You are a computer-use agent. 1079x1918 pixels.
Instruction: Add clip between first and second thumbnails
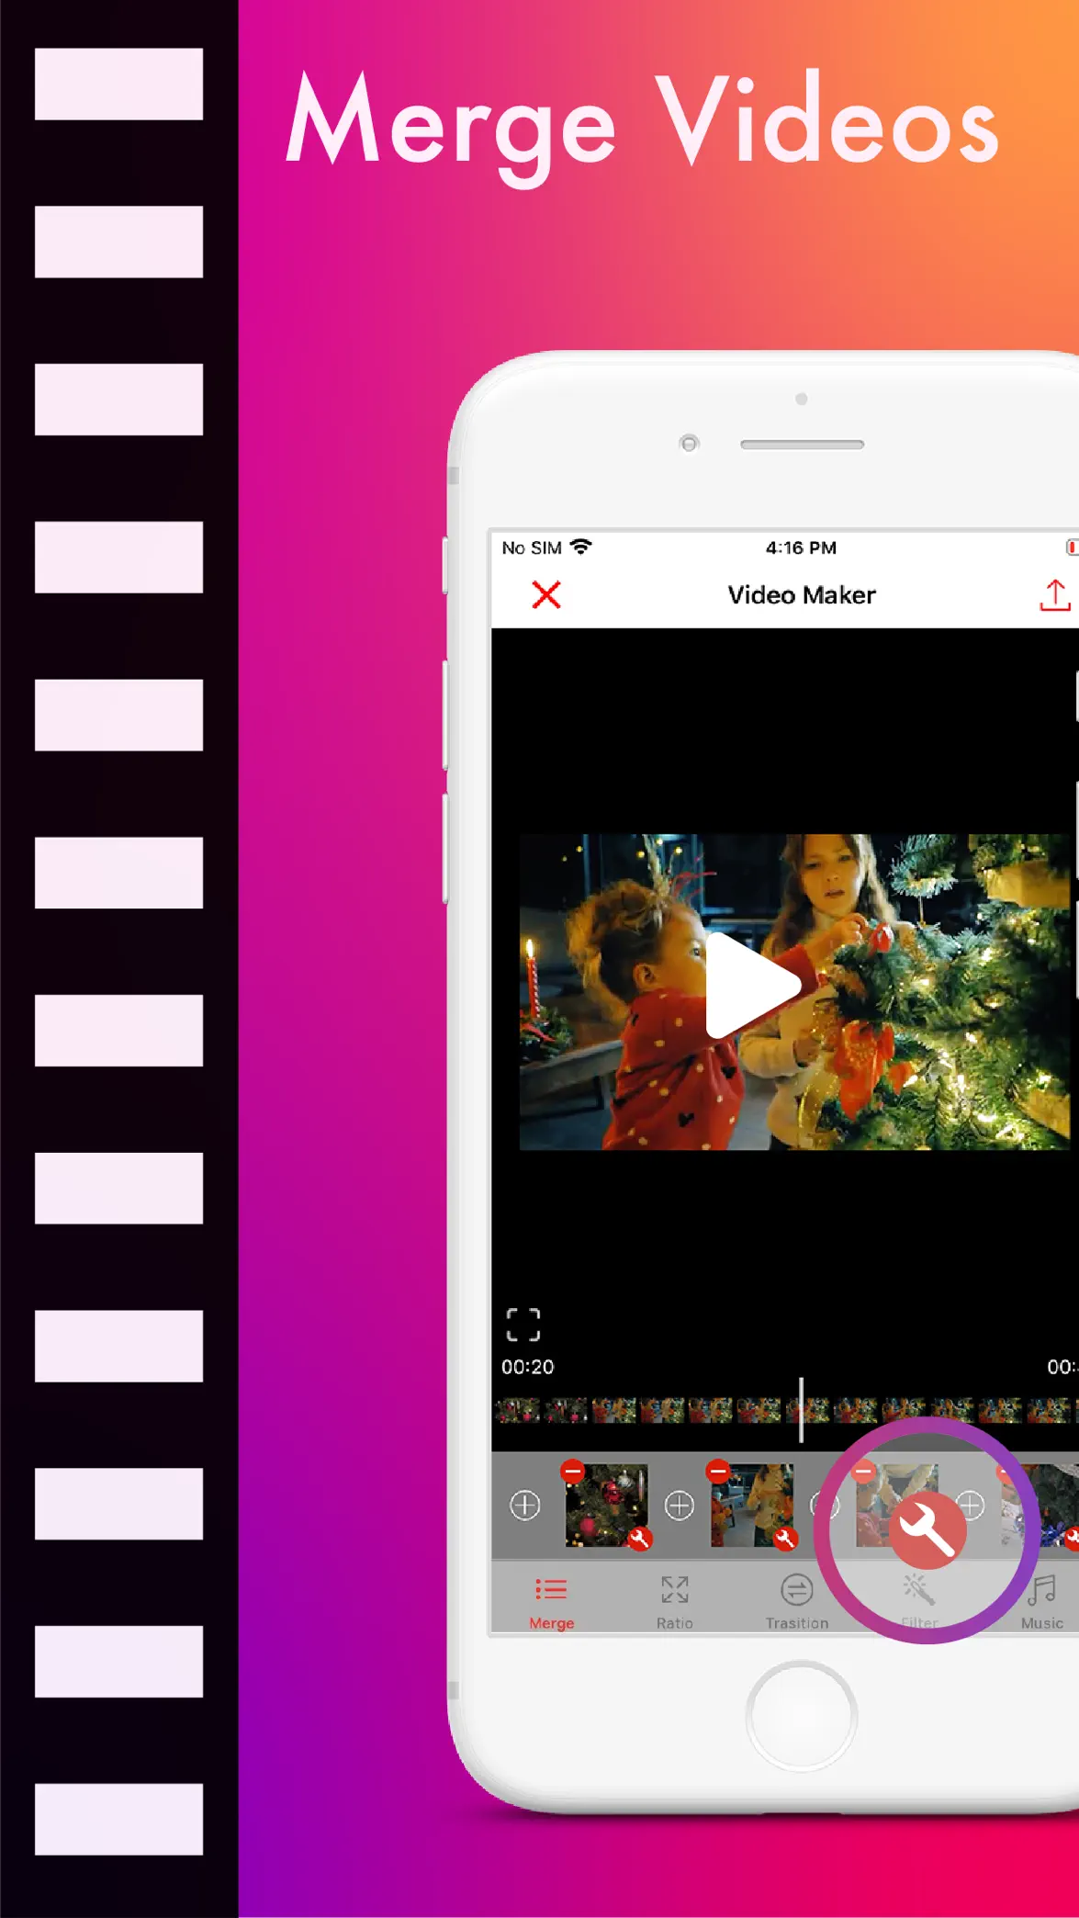[680, 1506]
